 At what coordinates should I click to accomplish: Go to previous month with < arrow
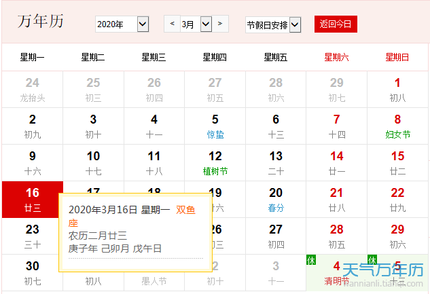[x=173, y=24]
